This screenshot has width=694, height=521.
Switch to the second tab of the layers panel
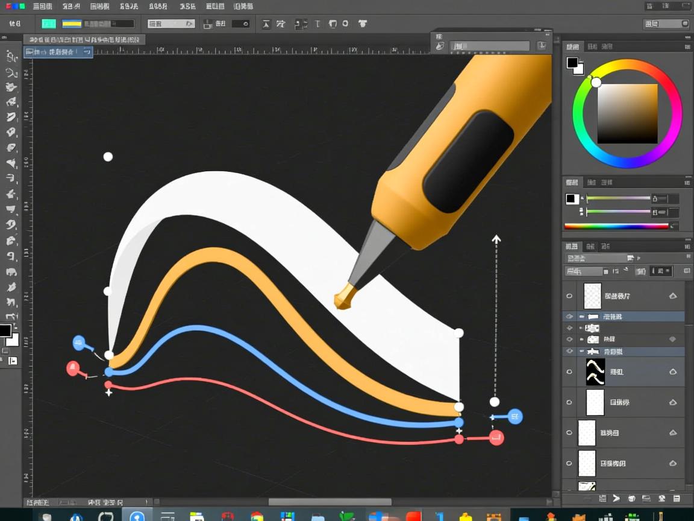click(x=590, y=246)
